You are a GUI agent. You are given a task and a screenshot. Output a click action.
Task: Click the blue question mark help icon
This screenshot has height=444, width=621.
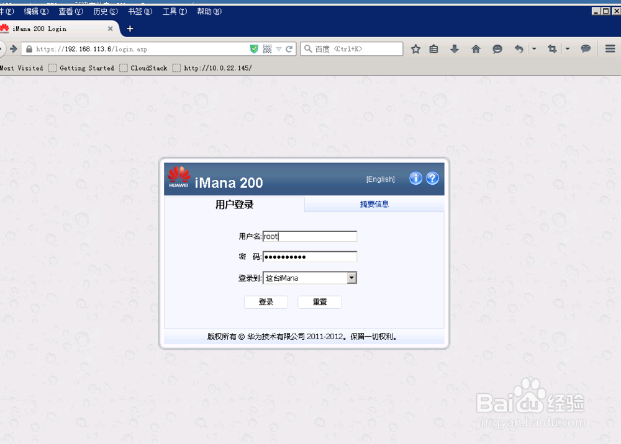click(432, 179)
